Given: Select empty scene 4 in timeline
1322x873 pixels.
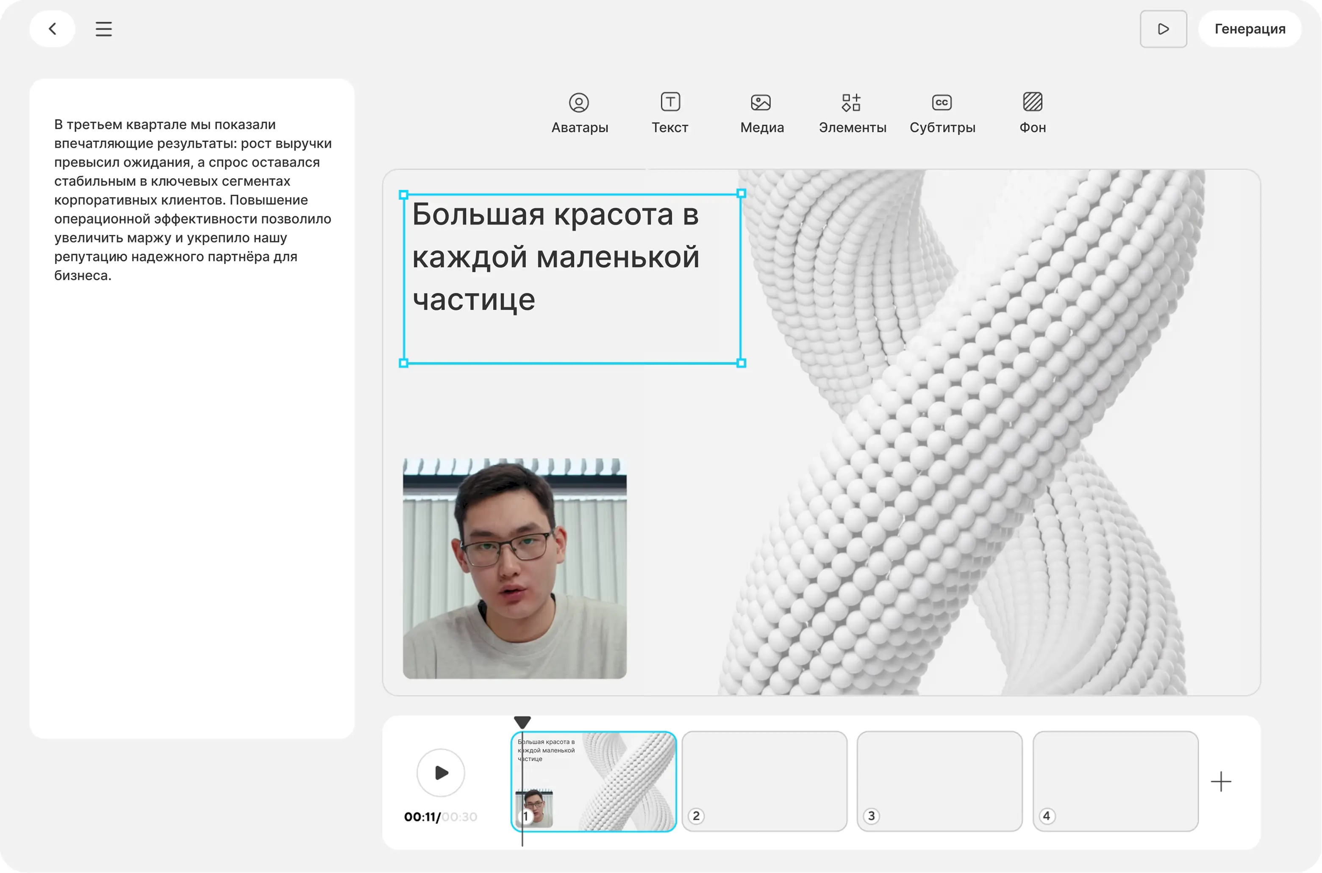Looking at the screenshot, I should (x=1115, y=781).
